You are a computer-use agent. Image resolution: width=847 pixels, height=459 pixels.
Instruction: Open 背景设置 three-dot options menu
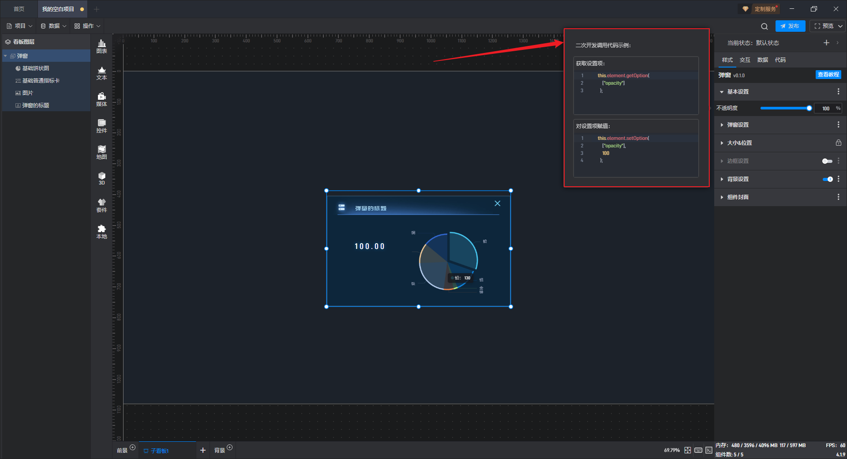click(838, 179)
